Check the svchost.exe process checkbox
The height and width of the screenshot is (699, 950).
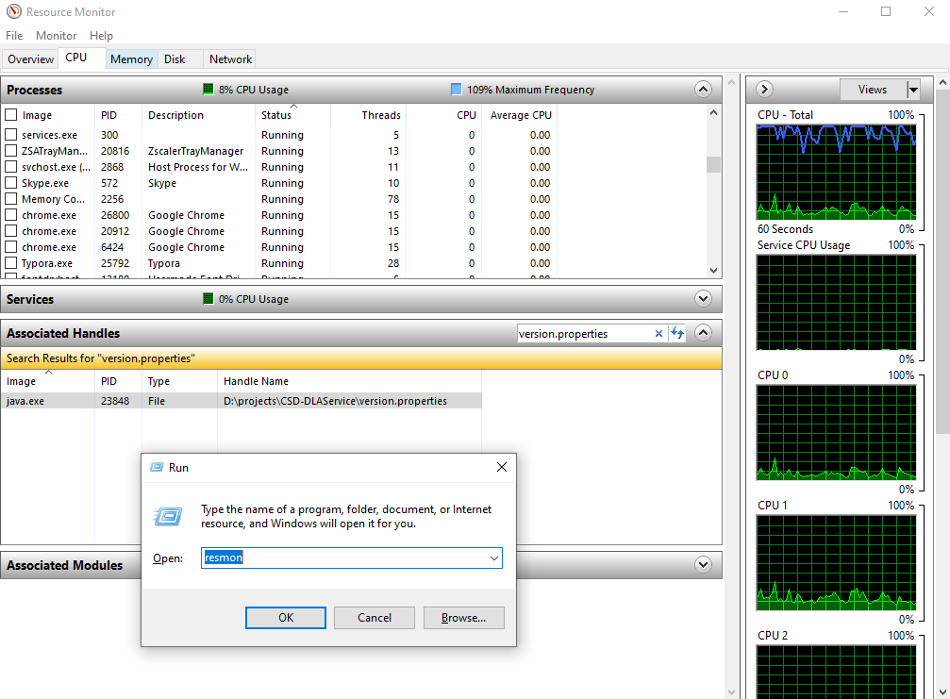pyautogui.click(x=11, y=167)
